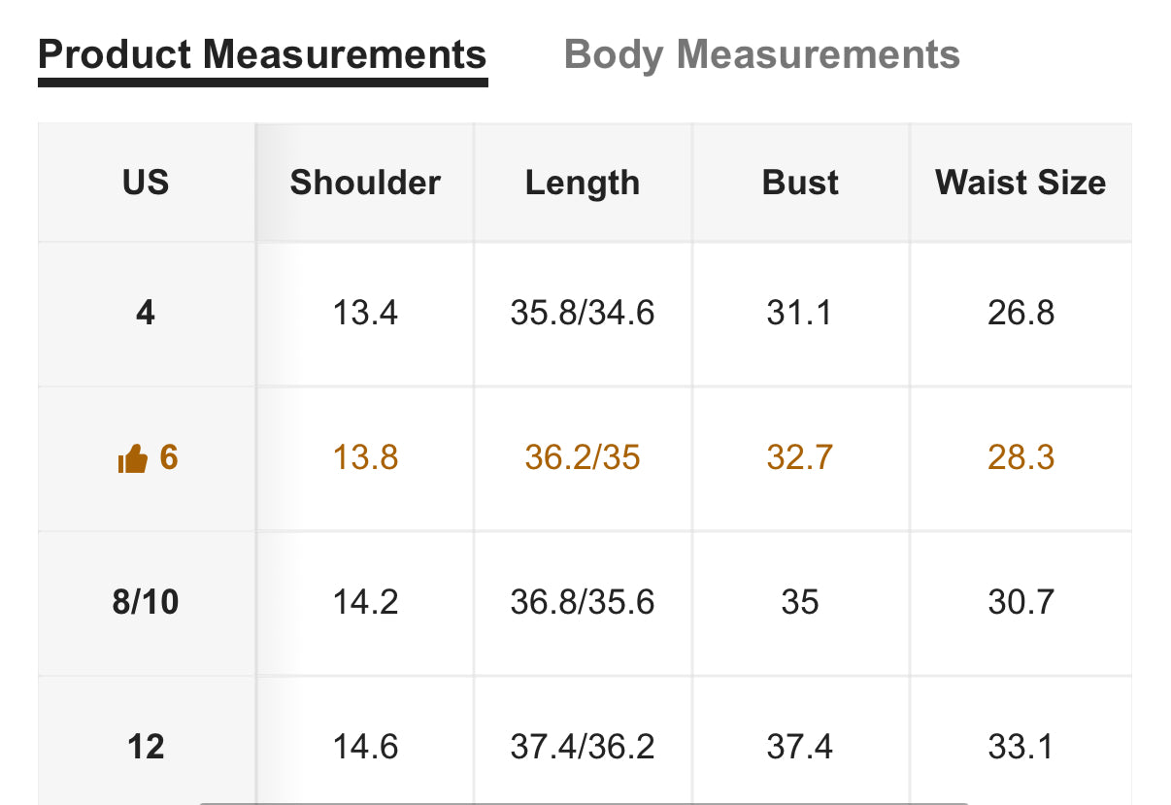Select the US column header
The width and height of the screenshot is (1171, 805).
tap(146, 183)
